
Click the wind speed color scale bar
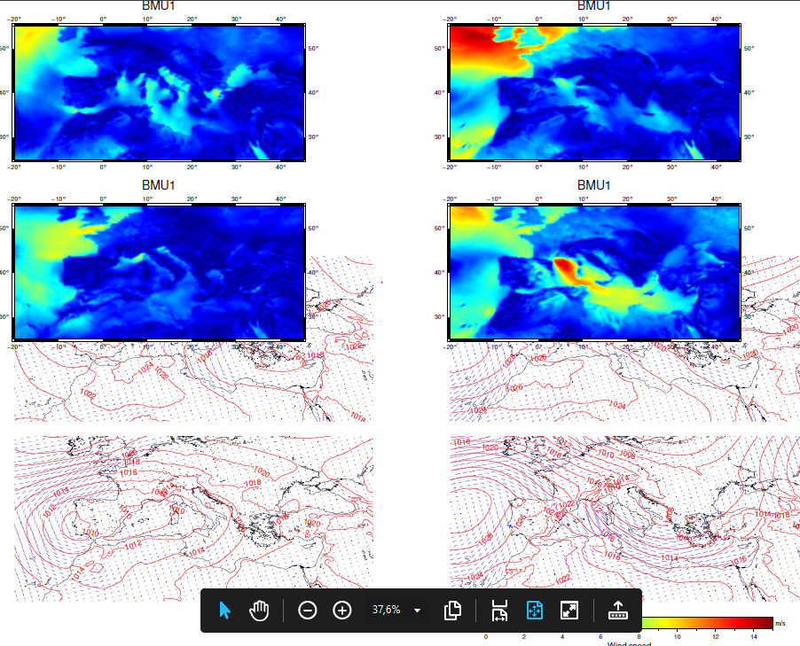pyautogui.click(x=705, y=623)
